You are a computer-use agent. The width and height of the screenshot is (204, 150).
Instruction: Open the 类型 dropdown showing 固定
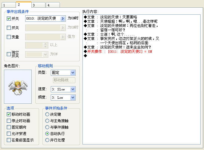tap(63, 73)
